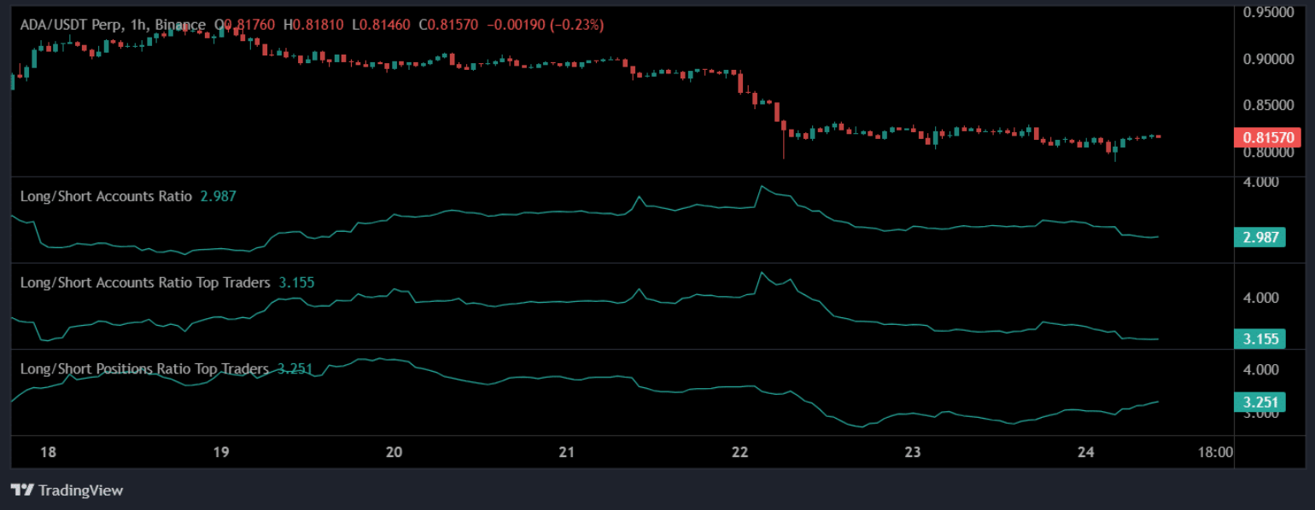Click the TradingView logo
Viewport: 1315px width, 510px height.
coord(21,490)
